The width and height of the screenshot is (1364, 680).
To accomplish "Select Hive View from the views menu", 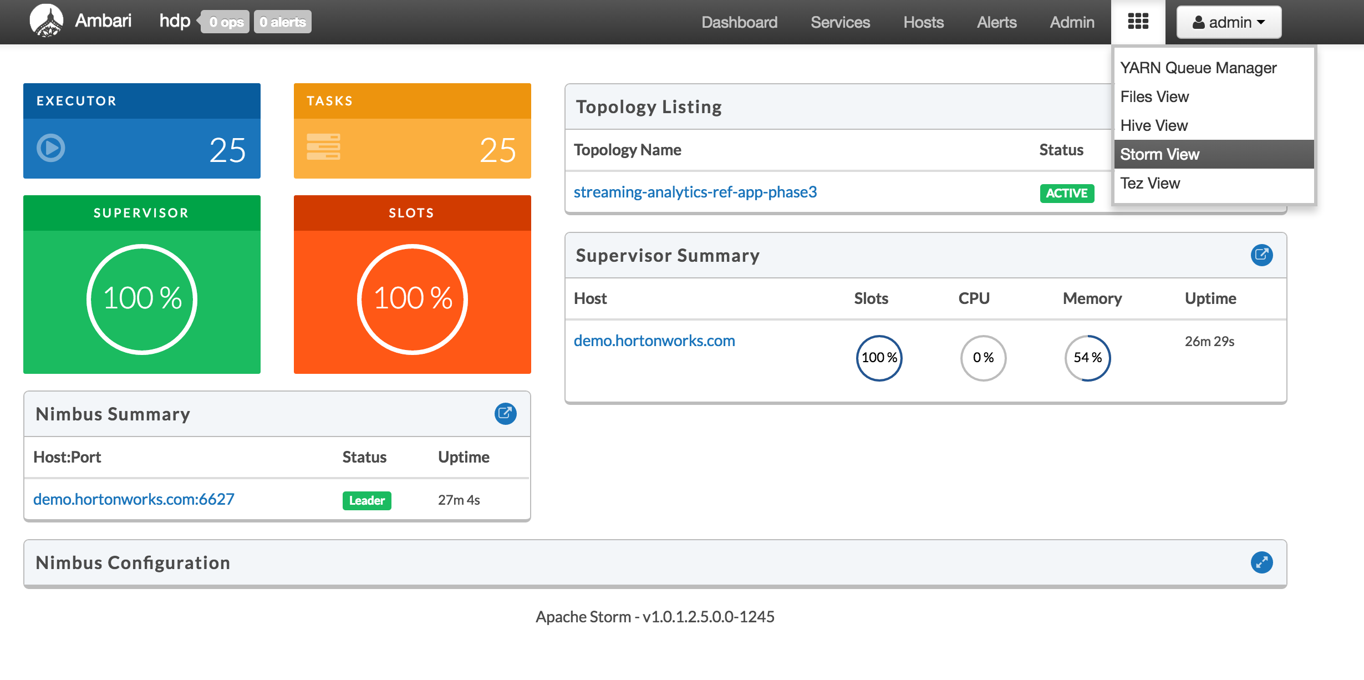I will pos(1154,125).
